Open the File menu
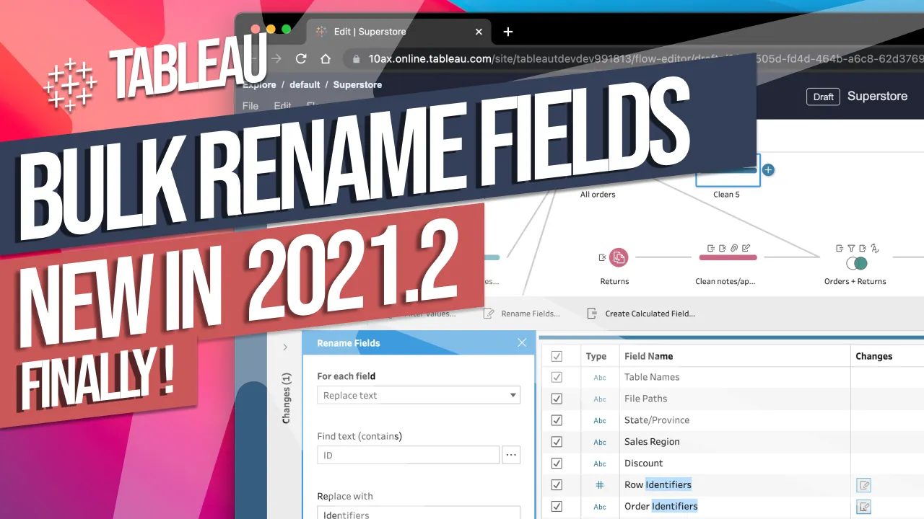This screenshot has width=924, height=519. click(250, 105)
